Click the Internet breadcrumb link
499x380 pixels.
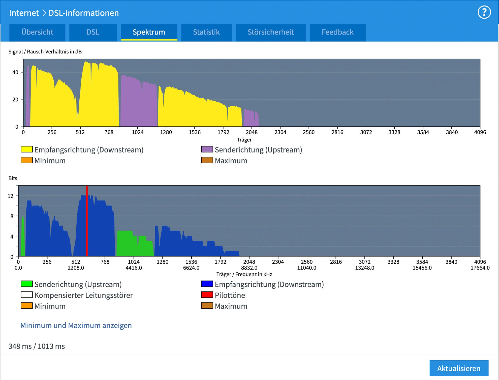tap(24, 13)
